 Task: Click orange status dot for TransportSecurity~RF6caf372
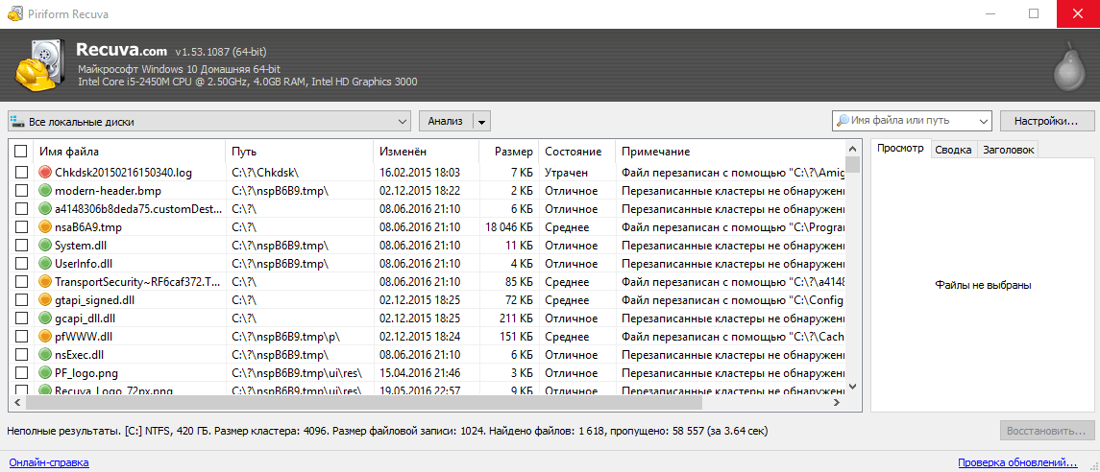pyautogui.click(x=45, y=281)
